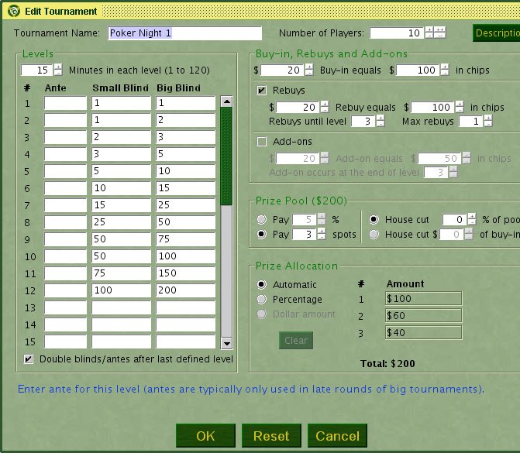
Task: Increase max rebuys spinner
Action: point(487,118)
